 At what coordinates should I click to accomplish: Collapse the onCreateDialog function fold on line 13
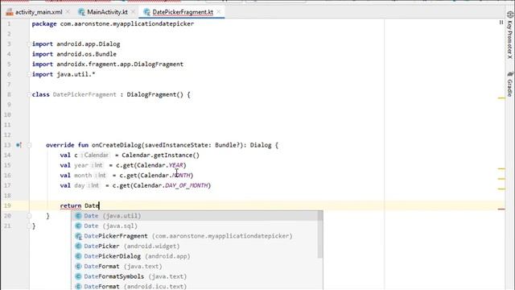(x=29, y=145)
